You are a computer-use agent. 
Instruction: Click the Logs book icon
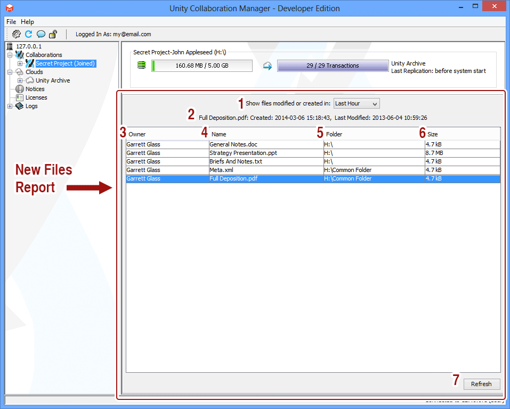(20, 106)
